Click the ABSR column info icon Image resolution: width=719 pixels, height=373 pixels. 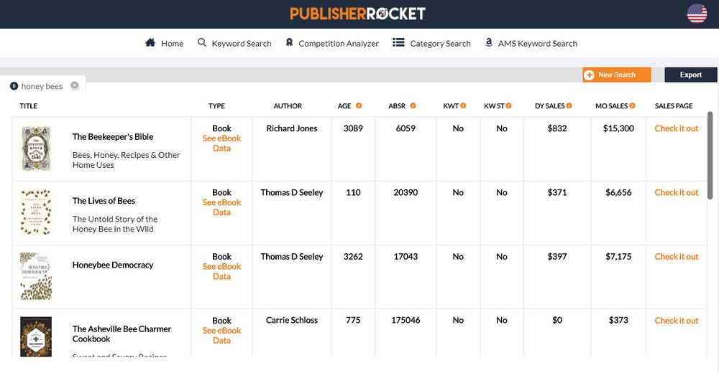tap(413, 105)
